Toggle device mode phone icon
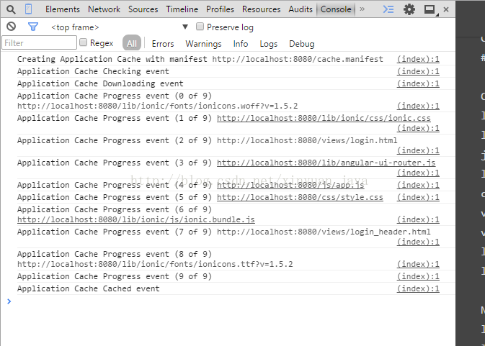 tap(28, 9)
